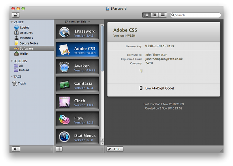The width and height of the screenshot is (233, 166).
Task: Select the Adobe CS5 list icon
Action: 64,50
